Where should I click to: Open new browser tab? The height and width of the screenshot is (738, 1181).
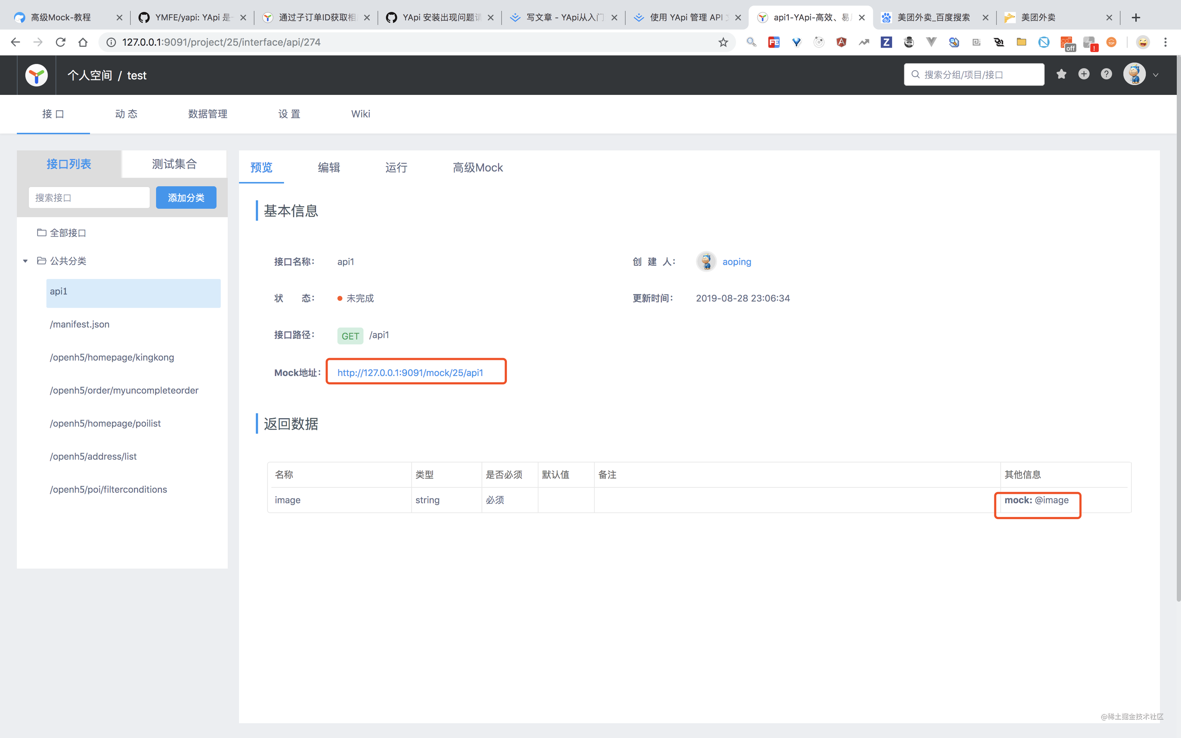tap(1136, 18)
